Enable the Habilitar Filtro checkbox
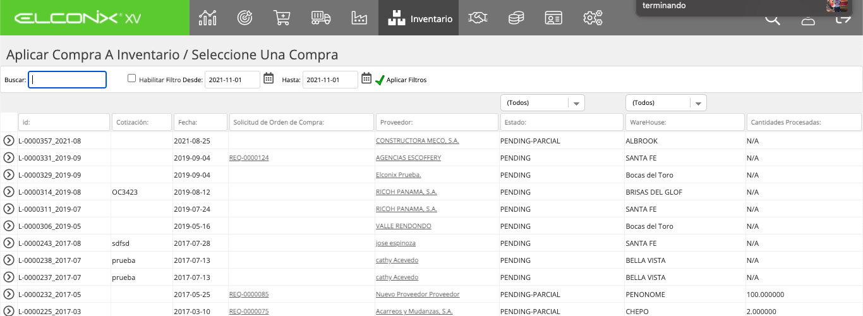 tap(131, 78)
